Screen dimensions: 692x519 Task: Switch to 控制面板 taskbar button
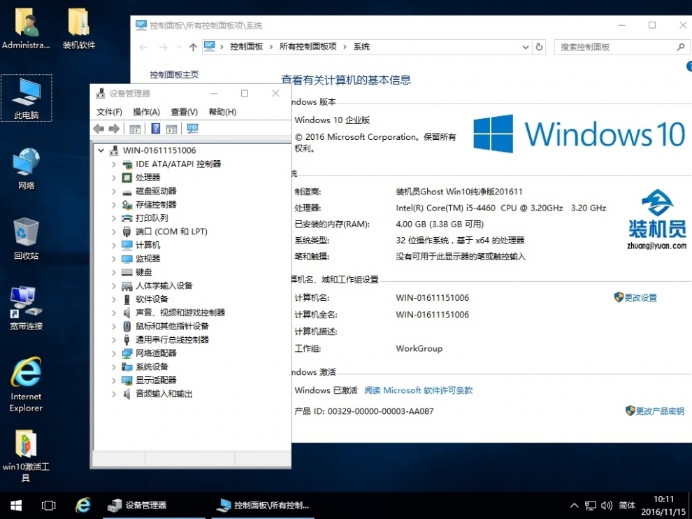(263, 505)
